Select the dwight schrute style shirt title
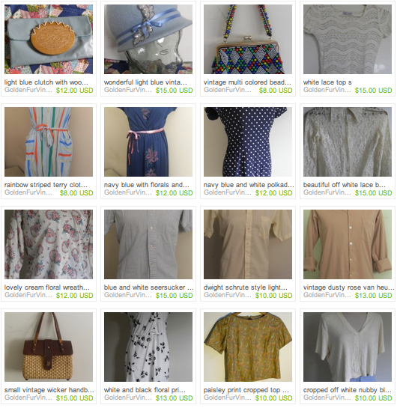Viewport: 397px width, 408px height. point(246,287)
